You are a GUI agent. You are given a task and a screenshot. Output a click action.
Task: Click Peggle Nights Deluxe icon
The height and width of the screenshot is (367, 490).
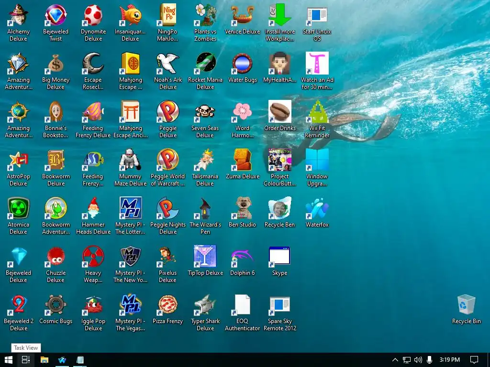(x=168, y=208)
